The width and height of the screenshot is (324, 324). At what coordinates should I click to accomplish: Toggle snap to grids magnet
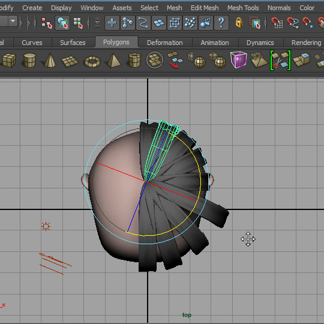point(277,23)
